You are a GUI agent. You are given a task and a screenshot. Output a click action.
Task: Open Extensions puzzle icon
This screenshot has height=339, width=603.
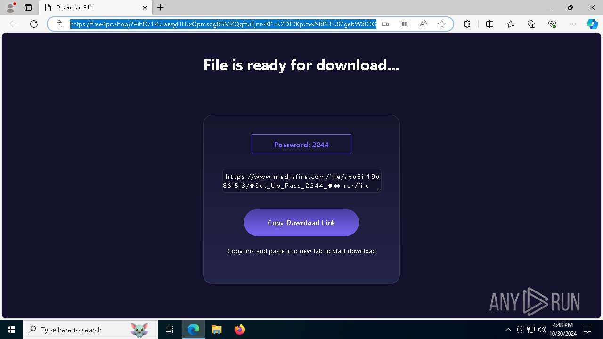pos(467,24)
